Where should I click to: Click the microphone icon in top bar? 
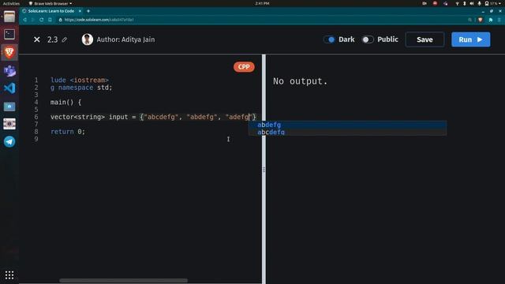click(479, 3)
